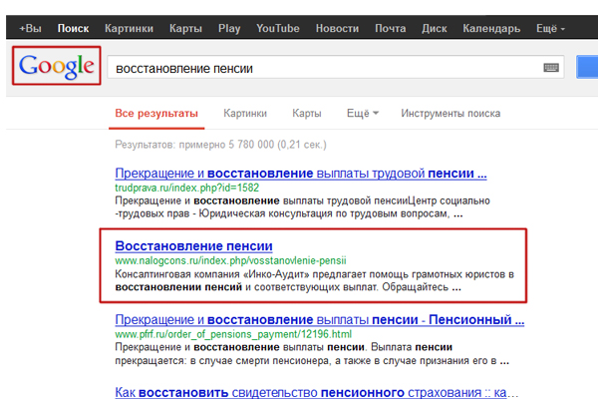
Task: Focus the search field with 'восстановление пенсии'
Action: [x=336, y=68]
